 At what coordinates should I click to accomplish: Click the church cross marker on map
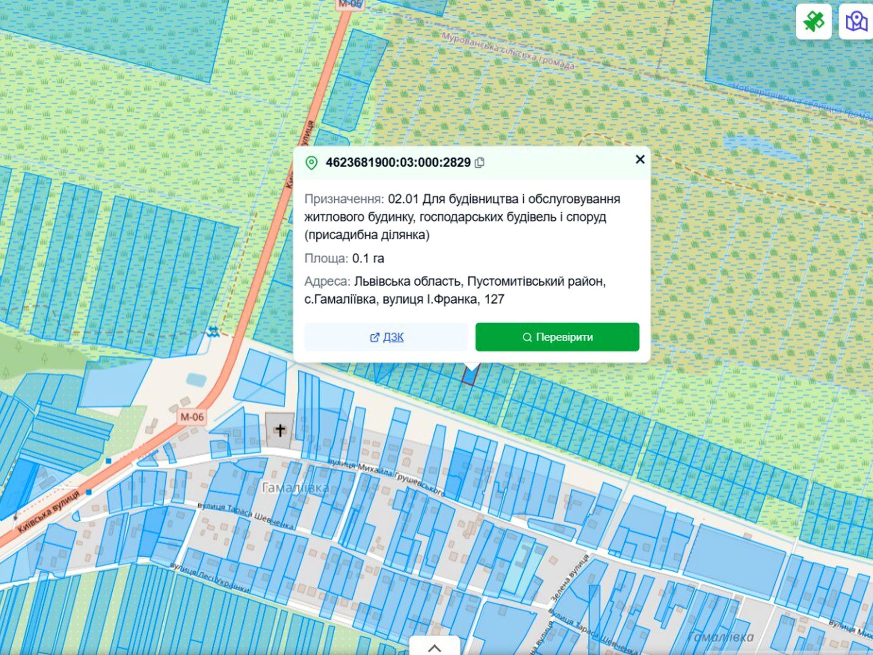(x=280, y=429)
